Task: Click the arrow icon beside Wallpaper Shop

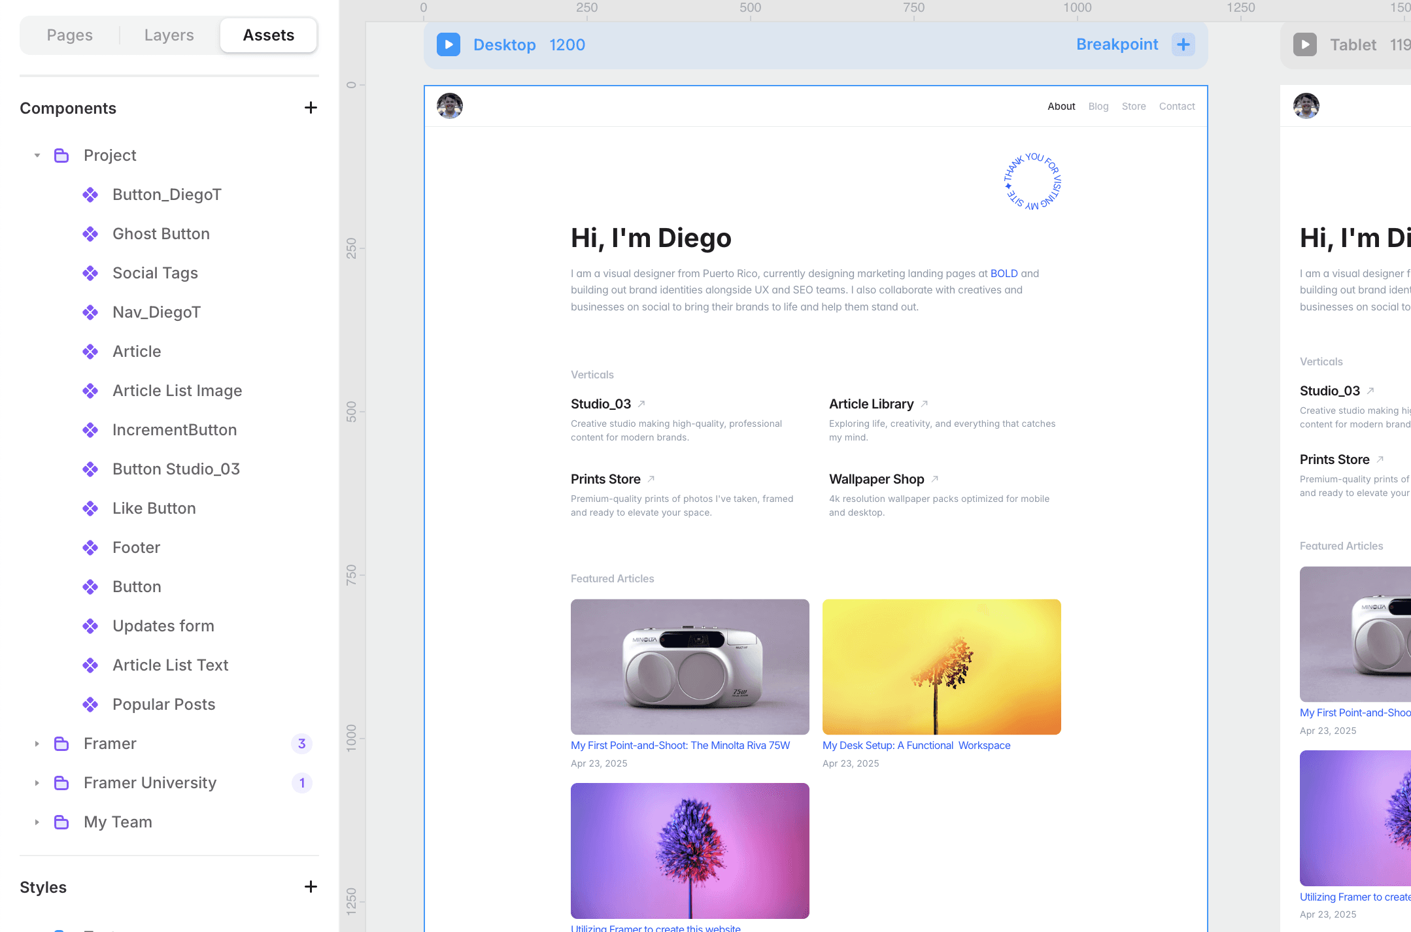Action: [x=935, y=479]
